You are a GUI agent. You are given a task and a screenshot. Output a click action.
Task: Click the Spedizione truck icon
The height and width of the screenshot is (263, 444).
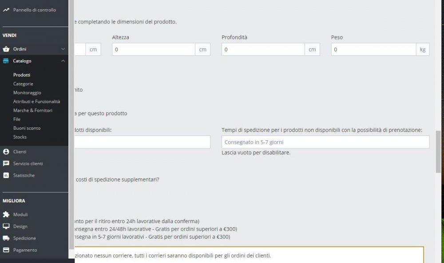6,238
